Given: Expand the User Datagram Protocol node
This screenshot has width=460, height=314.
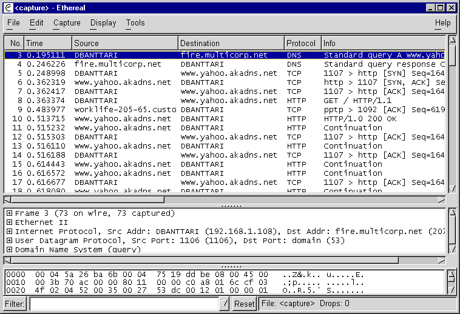Looking at the screenshot, I should (x=9, y=241).
